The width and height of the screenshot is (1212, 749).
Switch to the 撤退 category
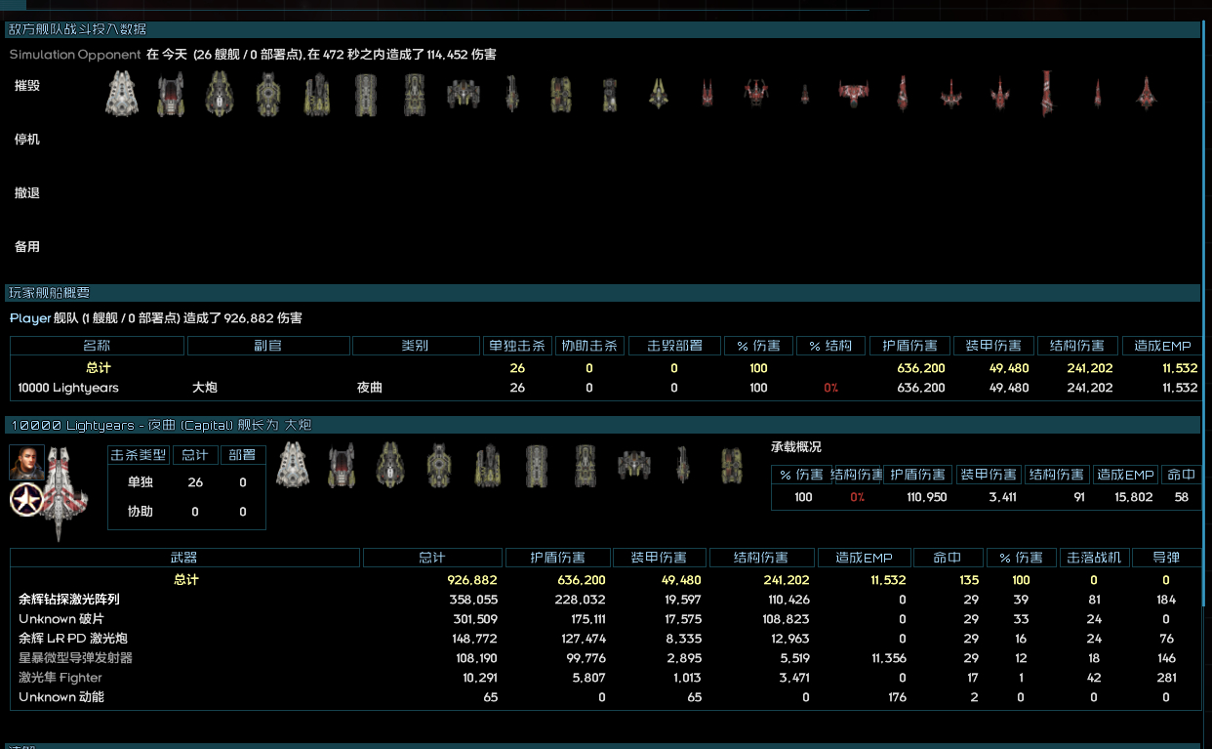coord(27,193)
